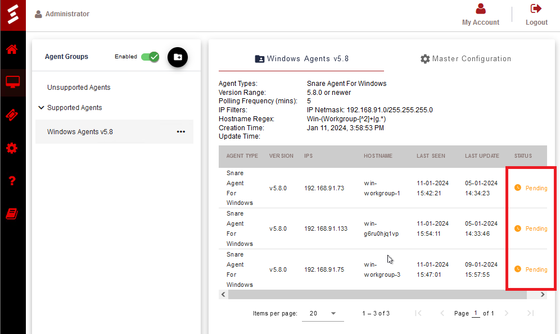The height and width of the screenshot is (334, 560).
Task: Add a new agent group
Action: pyautogui.click(x=178, y=57)
